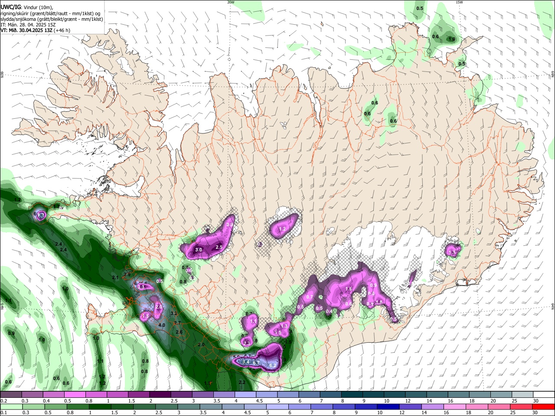Click the white 30 mm swatch in the snow legend
Screen dimensions: 555x416
tap(543, 395)
